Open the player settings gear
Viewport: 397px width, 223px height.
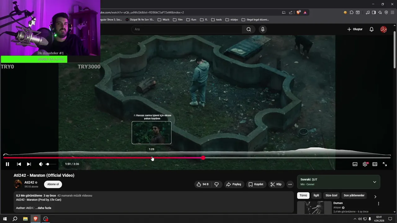point(365,164)
